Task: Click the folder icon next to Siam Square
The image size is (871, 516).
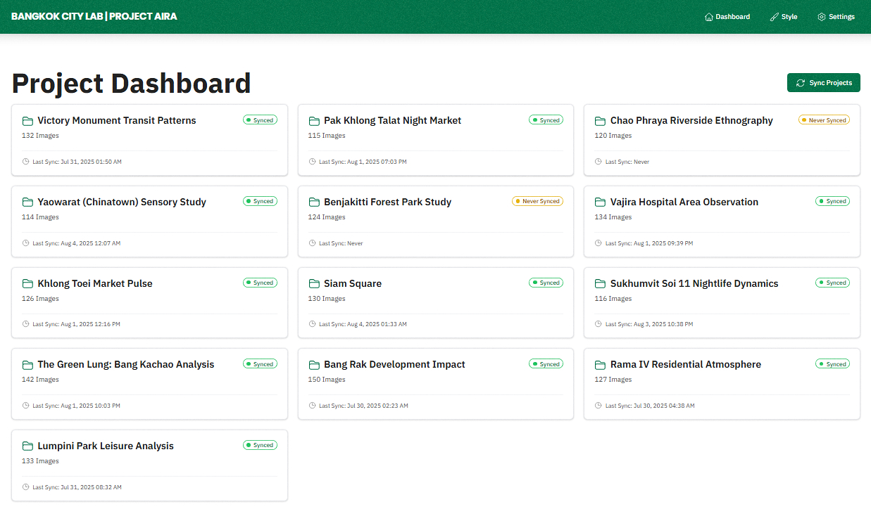Action: [x=314, y=284]
